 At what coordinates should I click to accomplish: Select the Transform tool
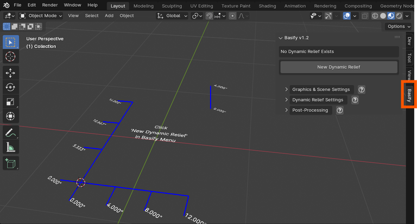pyautogui.click(x=10, y=116)
